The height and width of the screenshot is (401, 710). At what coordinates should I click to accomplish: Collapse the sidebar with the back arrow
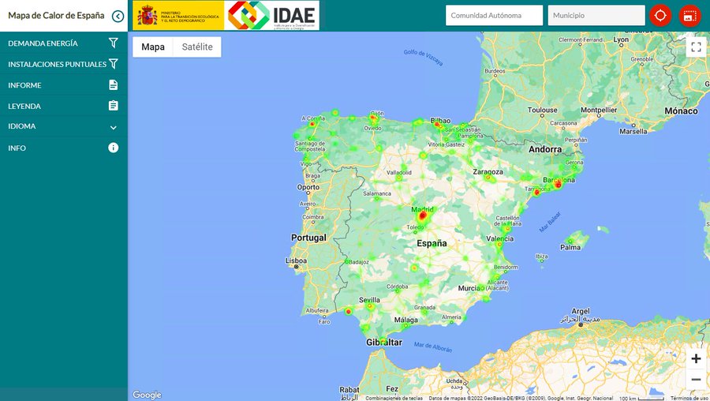coord(118,17)
